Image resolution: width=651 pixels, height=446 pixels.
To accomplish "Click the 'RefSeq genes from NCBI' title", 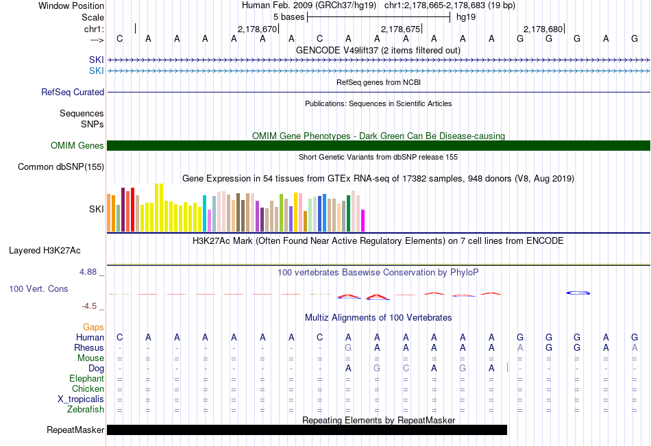I will (x=378, y=82).
